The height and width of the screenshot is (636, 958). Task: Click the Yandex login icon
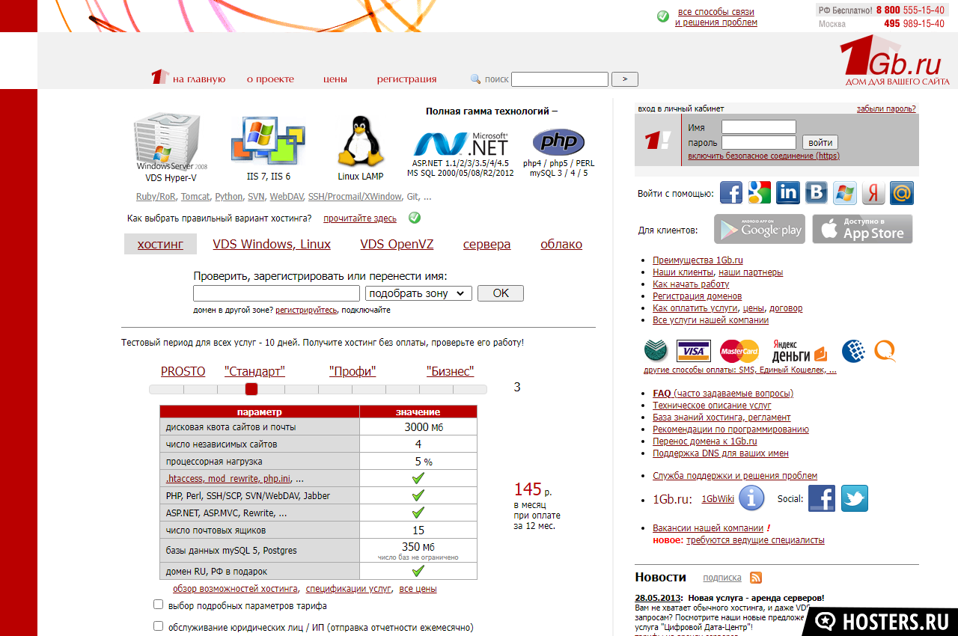(x=873, y=193)
